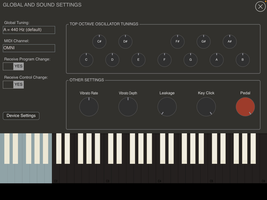Click the blue highlighted pedal keyboard zone
This screenshot has width=267, height=200.
26,158
